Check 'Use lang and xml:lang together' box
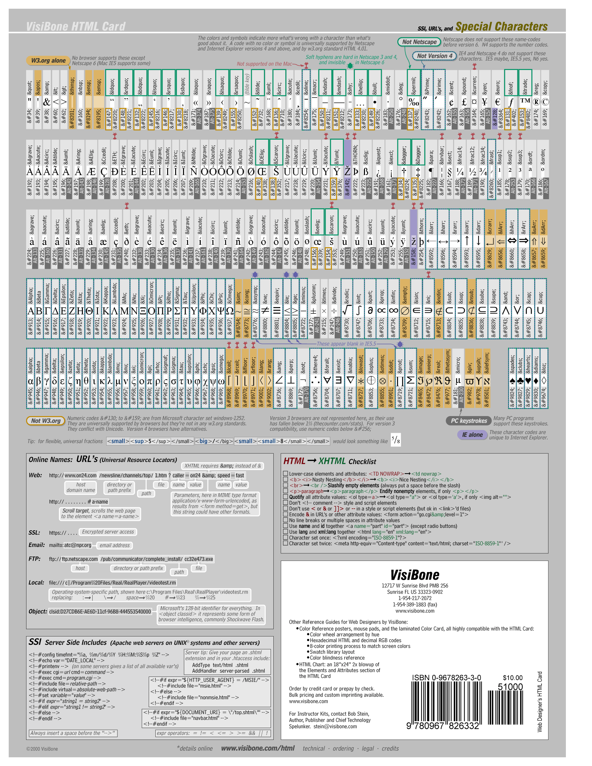The image size is (592, 766). (286, 532)
